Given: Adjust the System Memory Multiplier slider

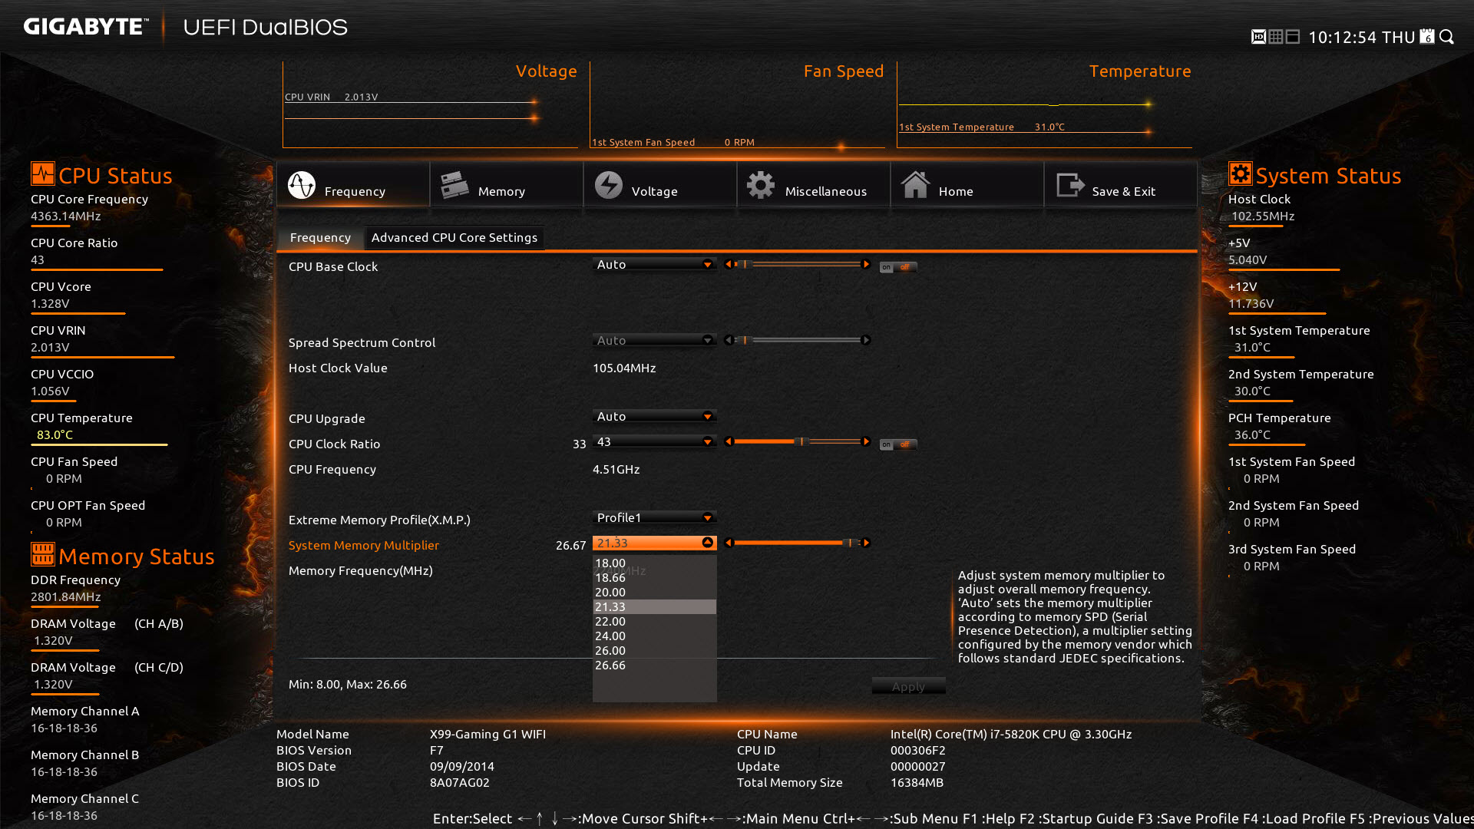Looking at the screenshot, I should point(797,543).
